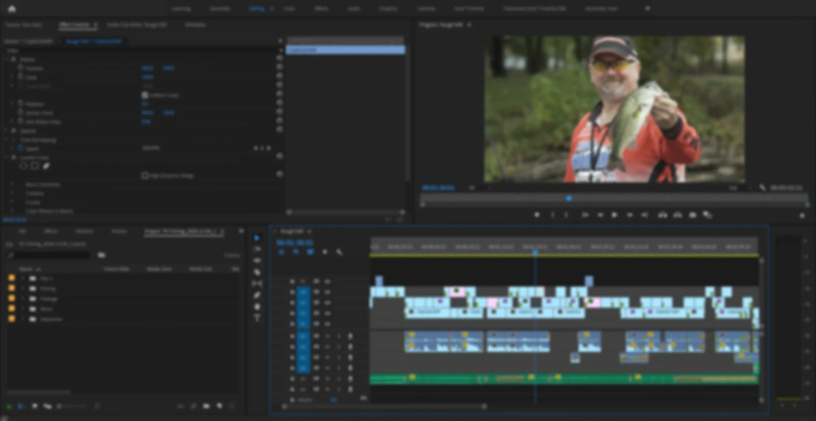Image resolution: width=816 pixels, height=421 pixels.
Task: Switch to the Color workspace
Action: coord(289,8)
